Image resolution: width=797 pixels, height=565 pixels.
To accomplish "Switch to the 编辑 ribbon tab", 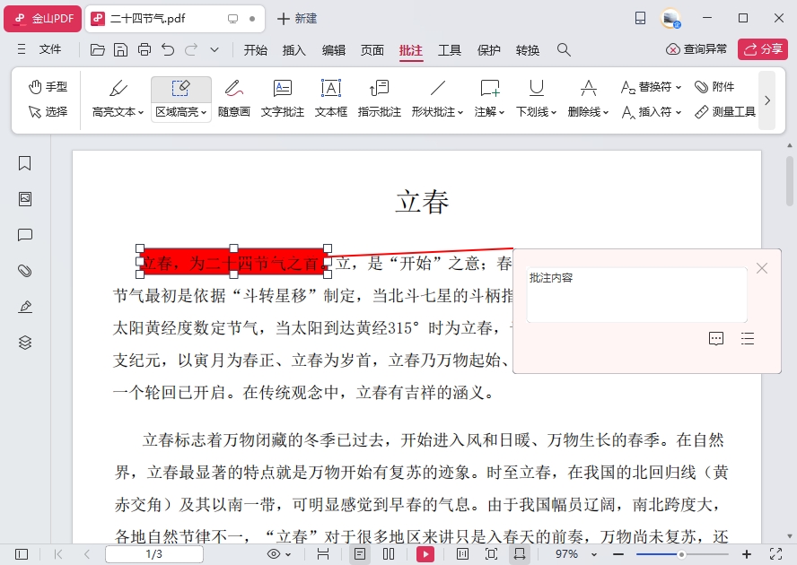I will tap(333, 50).
